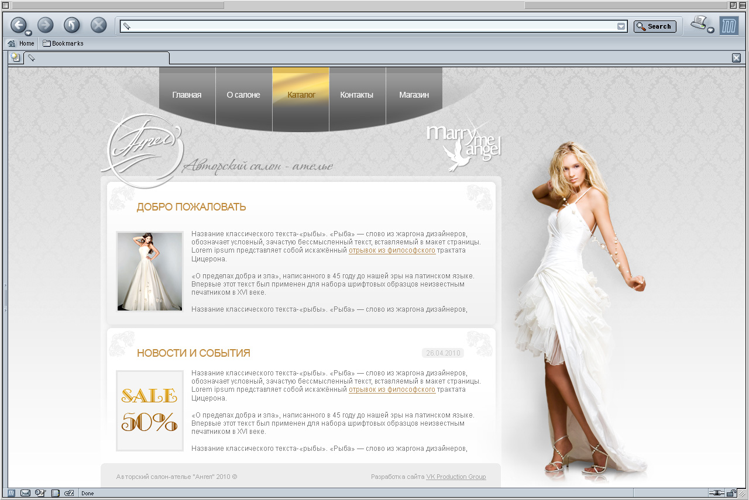Follow the 'отрывок из философского' link under Добро пожаловать

pos(392,250)
